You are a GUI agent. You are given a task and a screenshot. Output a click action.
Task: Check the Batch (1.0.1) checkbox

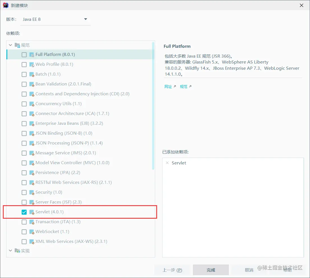click(x=24, y=74)
